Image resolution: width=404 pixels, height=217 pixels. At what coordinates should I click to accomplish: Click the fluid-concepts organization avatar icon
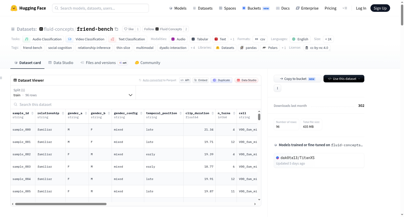[41, 29]
